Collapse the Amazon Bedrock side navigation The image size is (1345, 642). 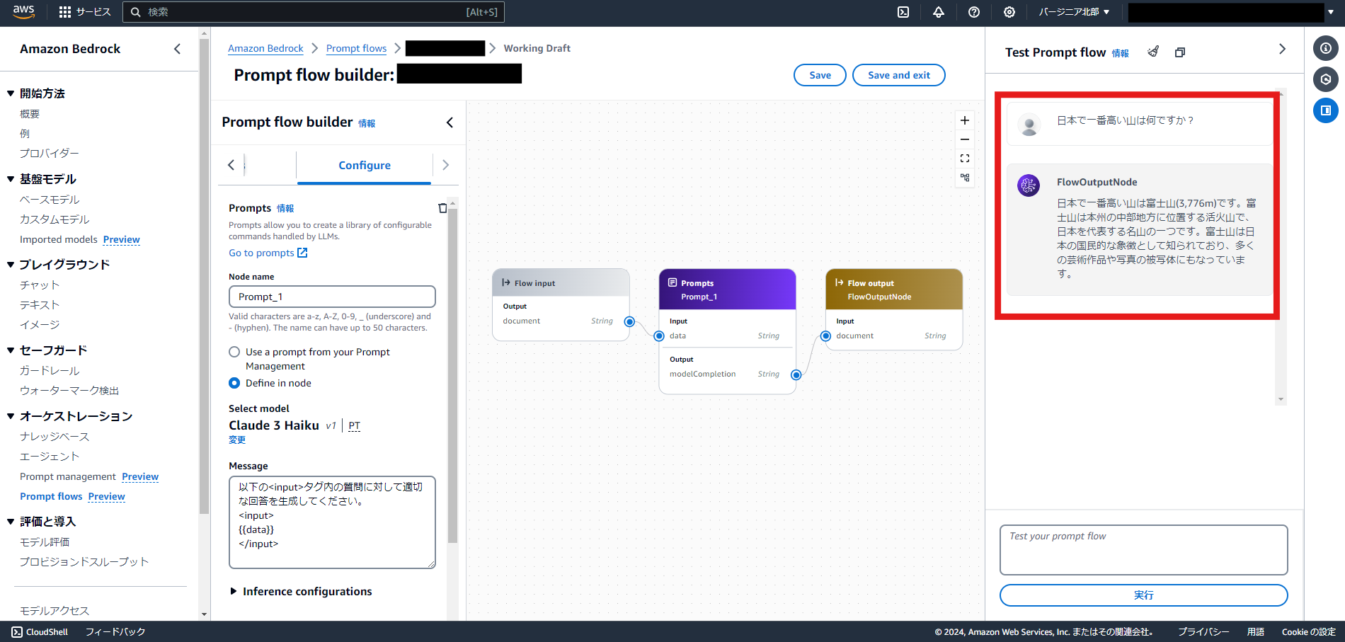[x=178, y=49]
